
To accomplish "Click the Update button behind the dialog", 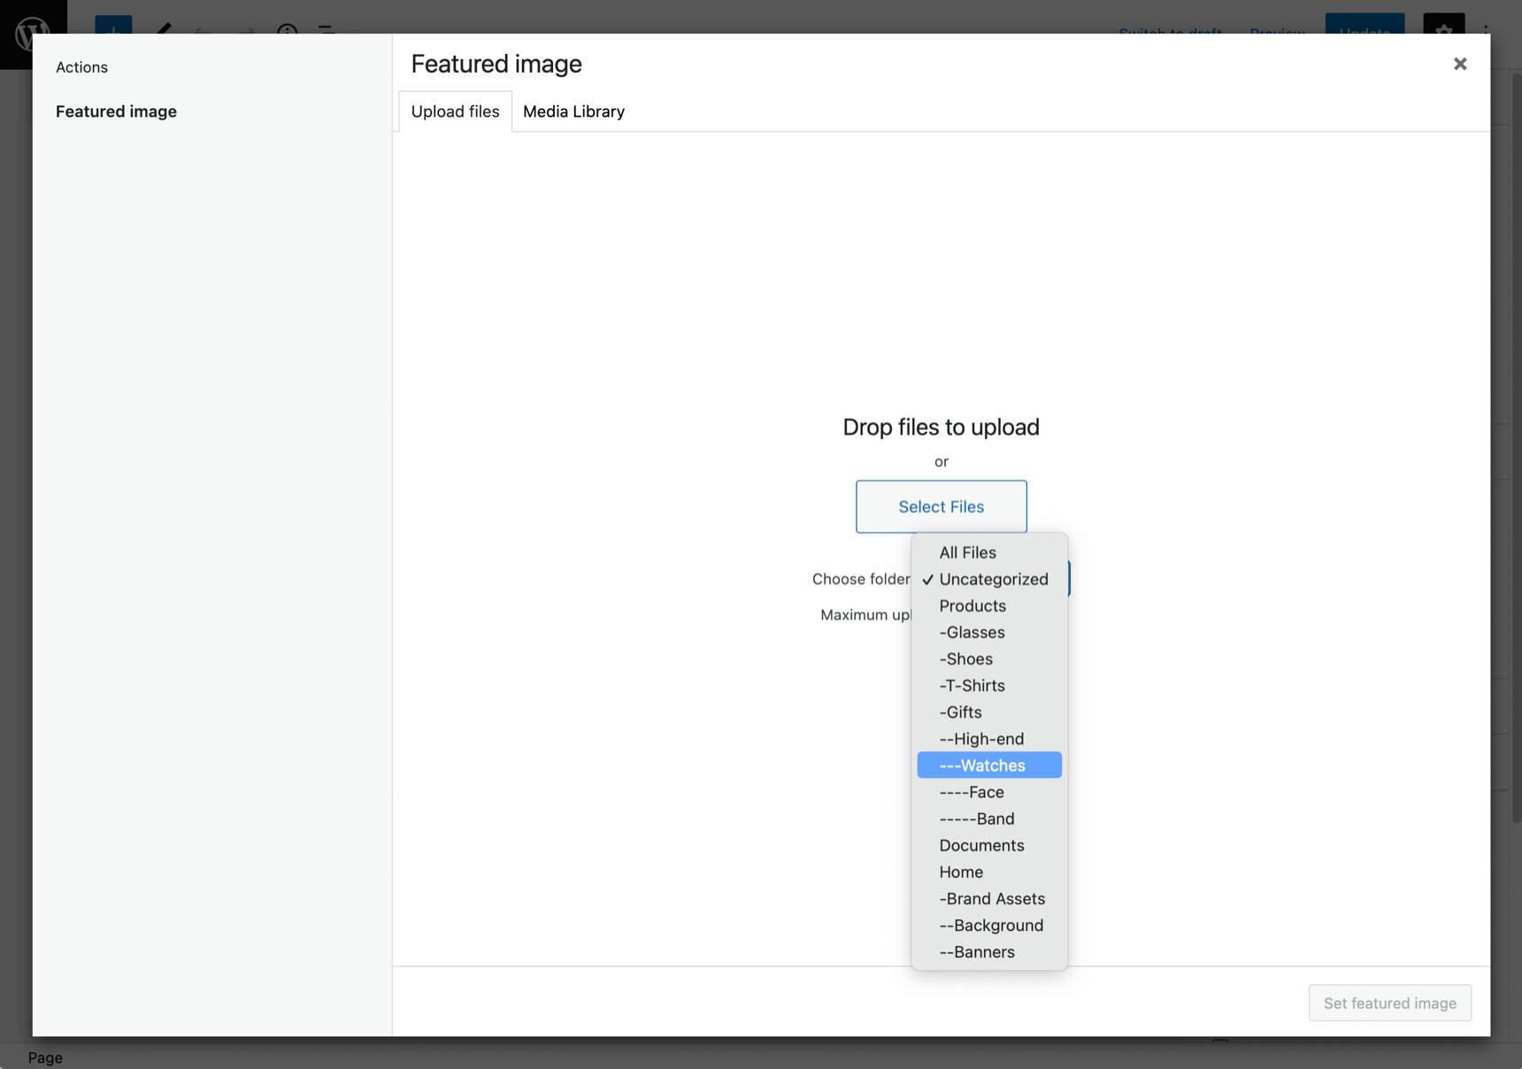I will (1364, 24).
